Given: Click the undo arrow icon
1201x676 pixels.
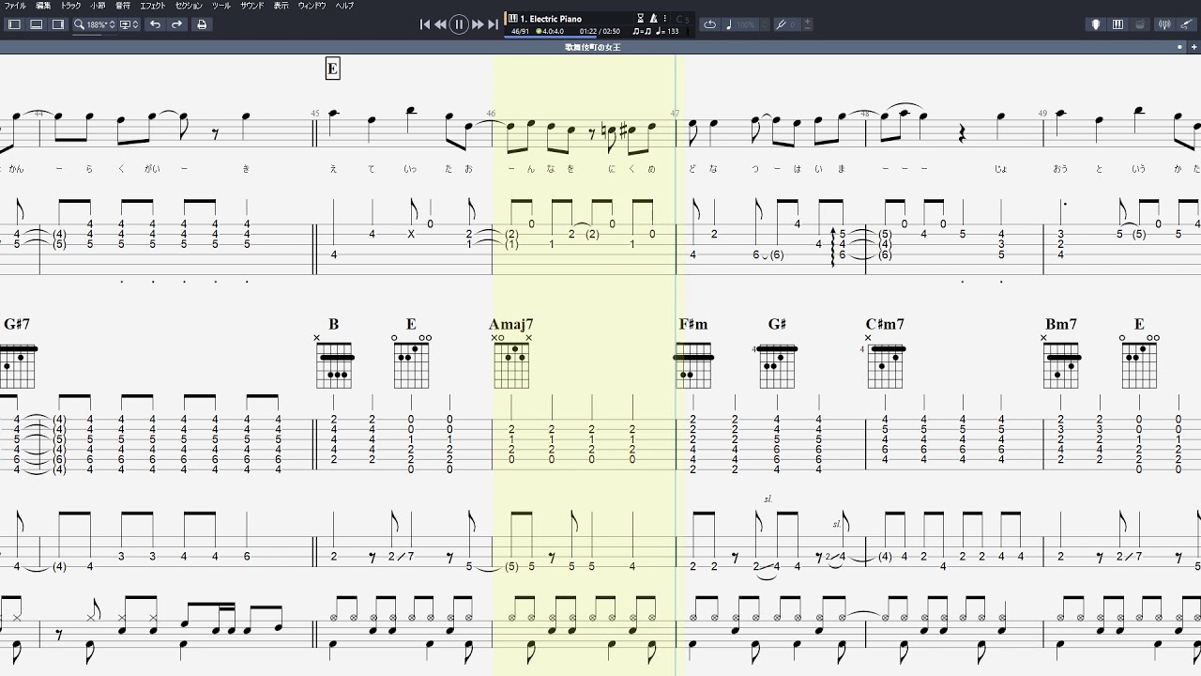Looking at the screenshot, I should coord(155,24).
